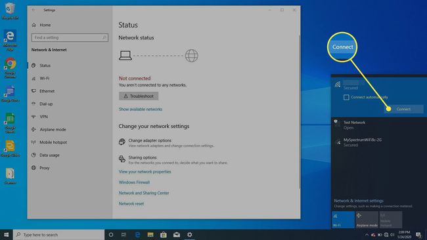Go back using the Settings back arrow
The width and height of the screenshot is (427, 240).
point(34,10)
